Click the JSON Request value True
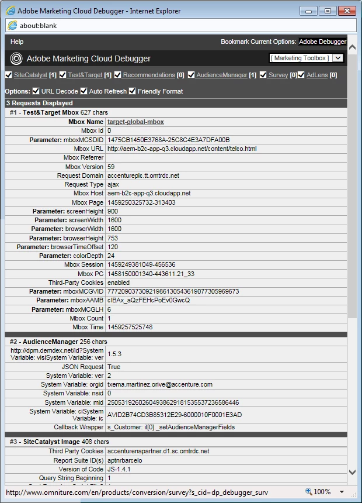Viewport: 362px width, 503px height. click(114, 367)
